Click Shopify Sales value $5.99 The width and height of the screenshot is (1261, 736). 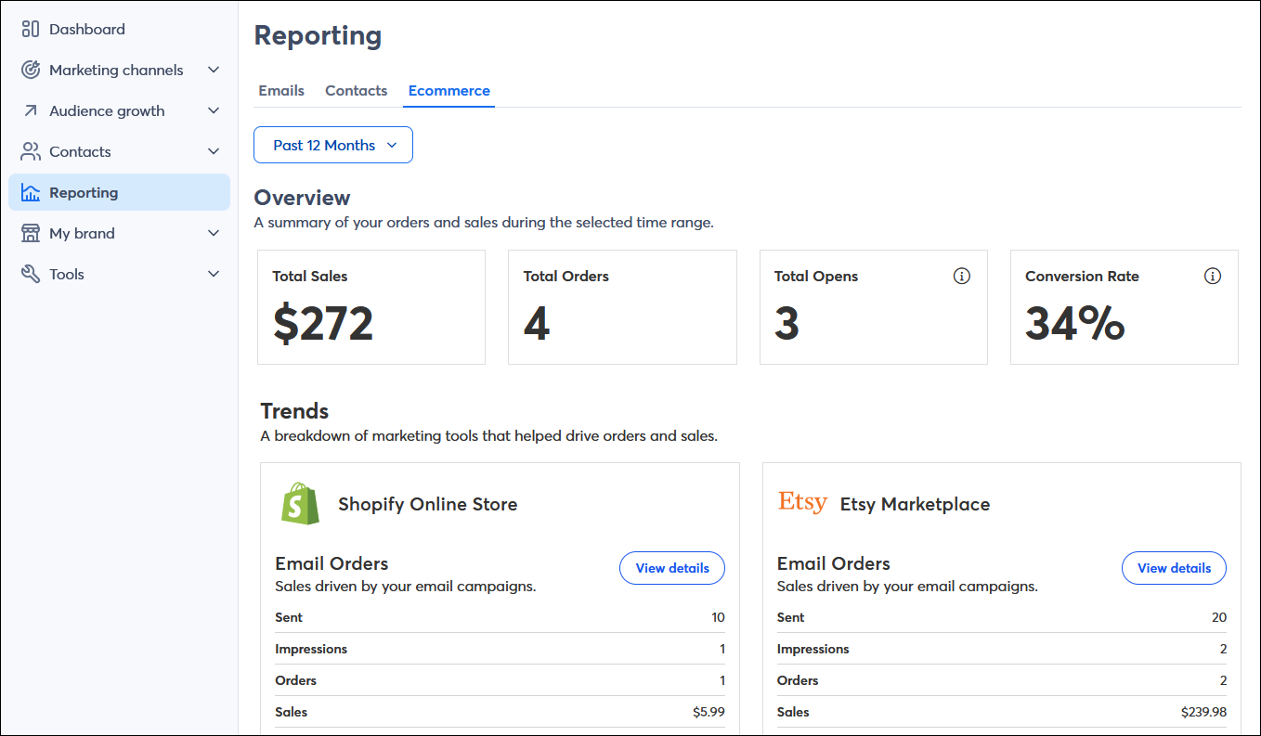(x=708, y=712)
